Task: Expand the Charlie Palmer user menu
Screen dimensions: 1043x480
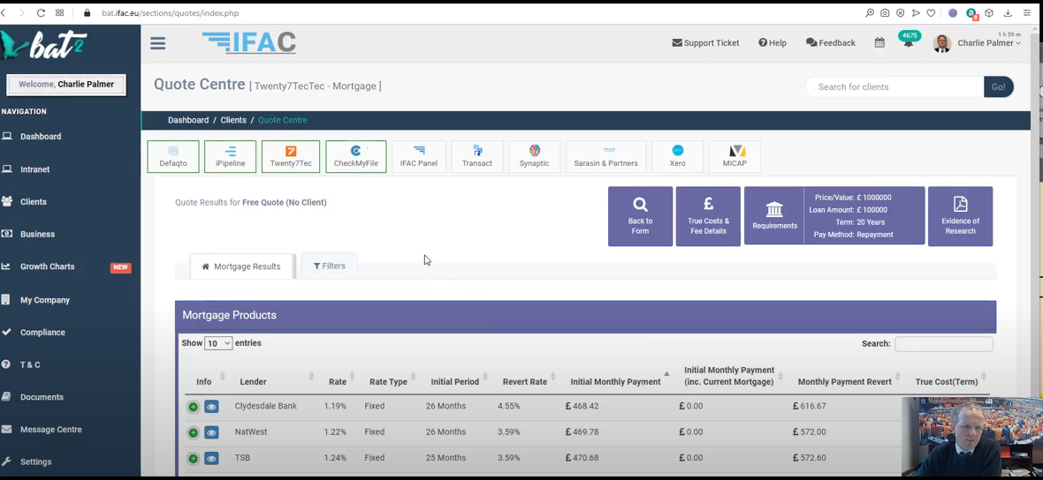Action: click(x=987, y=43)
